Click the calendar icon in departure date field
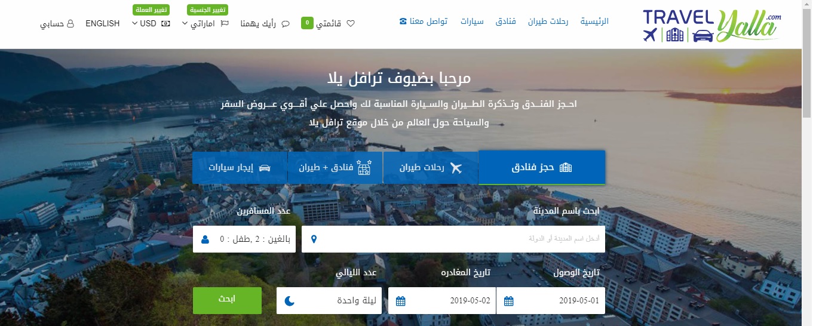 [x=401, y=301]
